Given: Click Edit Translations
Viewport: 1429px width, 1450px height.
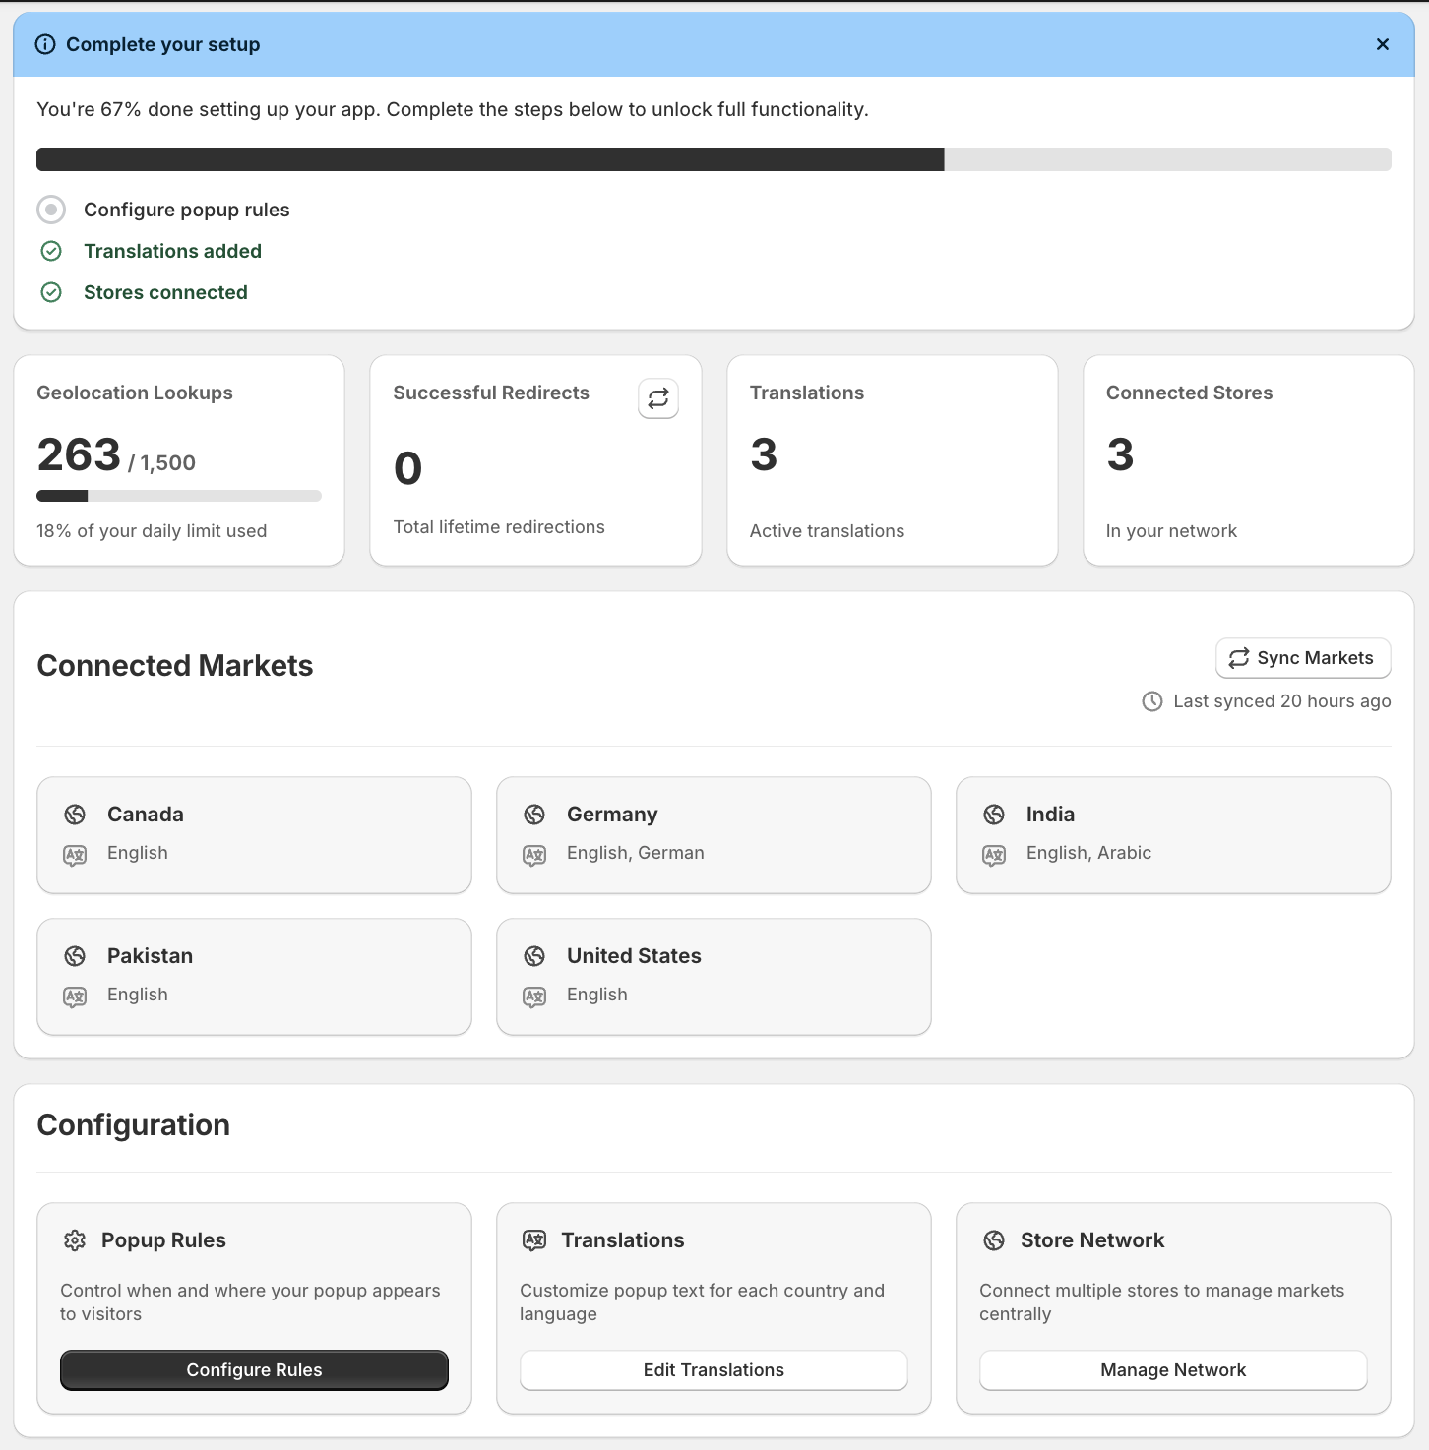Looking at the screenshot, I should click(x=714, y=1369).
